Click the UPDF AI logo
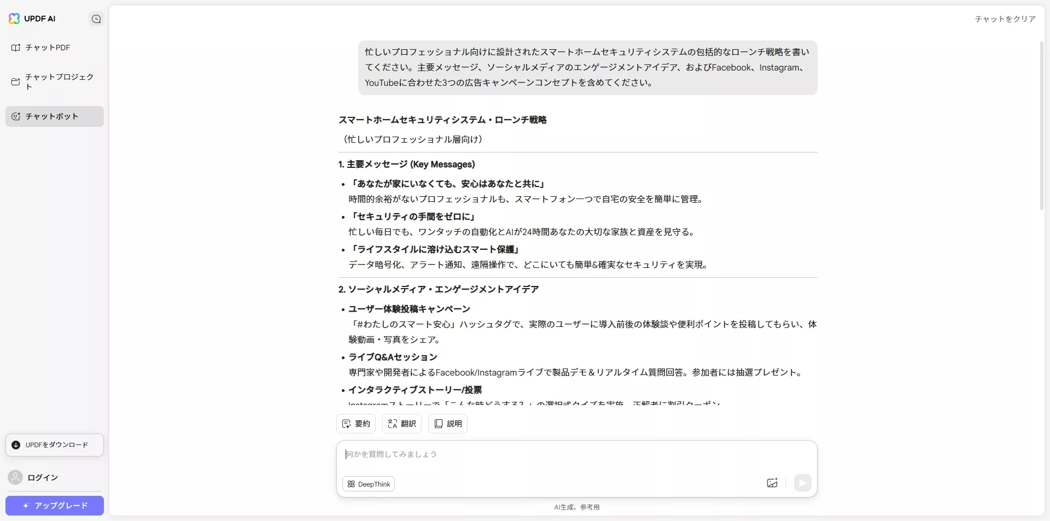The image size is (1050, 521). click(x=32, y=19)
